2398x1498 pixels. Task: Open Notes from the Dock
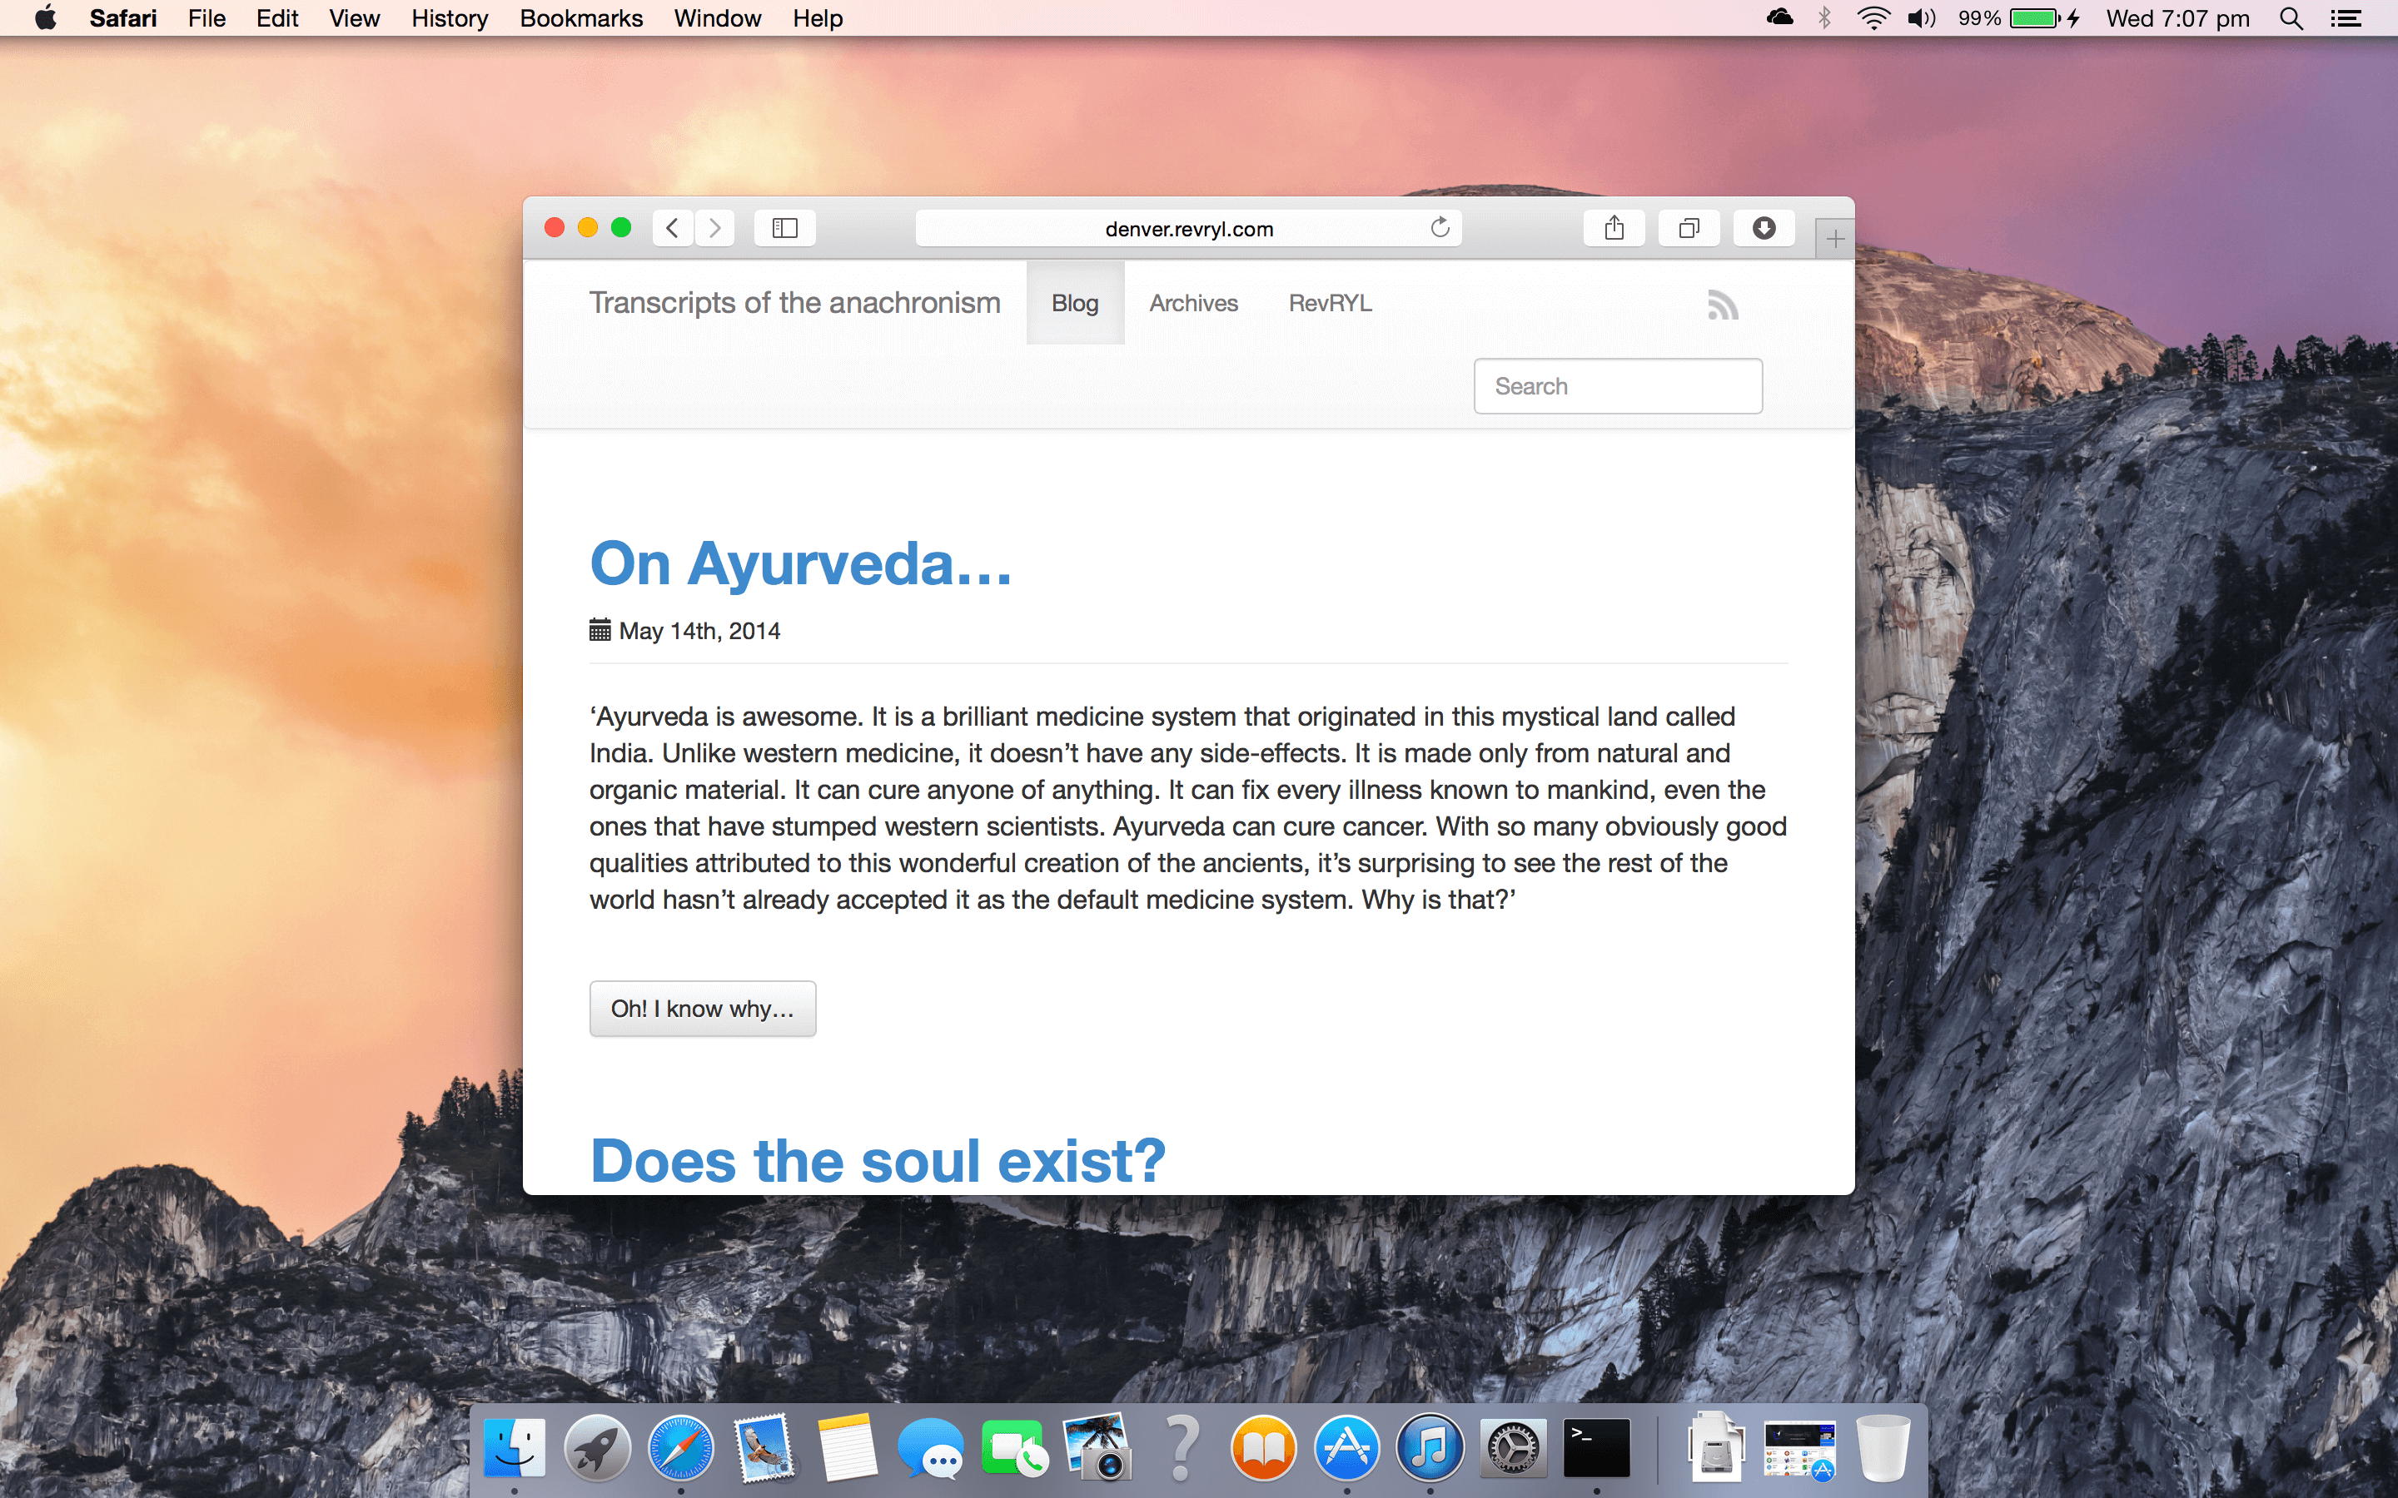(x=848, y=1450)
